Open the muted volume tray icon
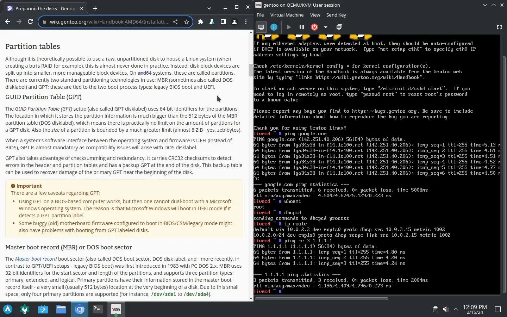The image size is (507, 317). click(446, 309)
